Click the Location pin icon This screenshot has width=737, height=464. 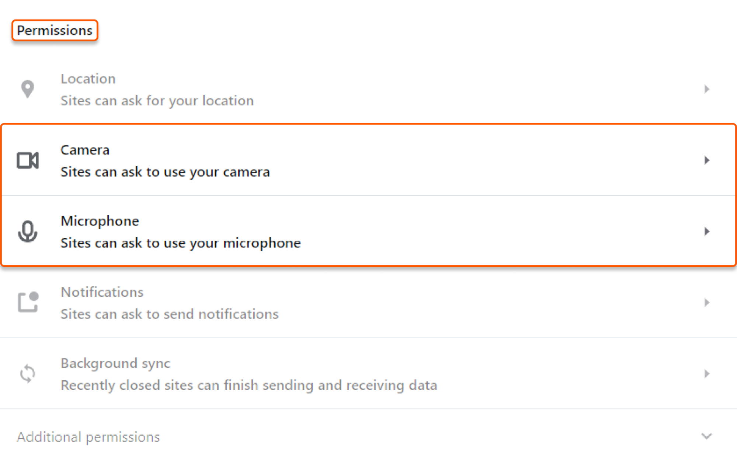27,88
